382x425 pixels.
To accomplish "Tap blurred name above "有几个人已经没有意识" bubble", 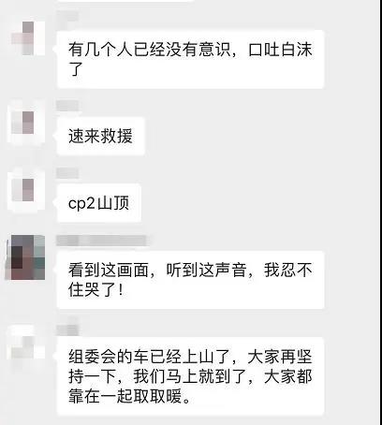I will (67, 16).
